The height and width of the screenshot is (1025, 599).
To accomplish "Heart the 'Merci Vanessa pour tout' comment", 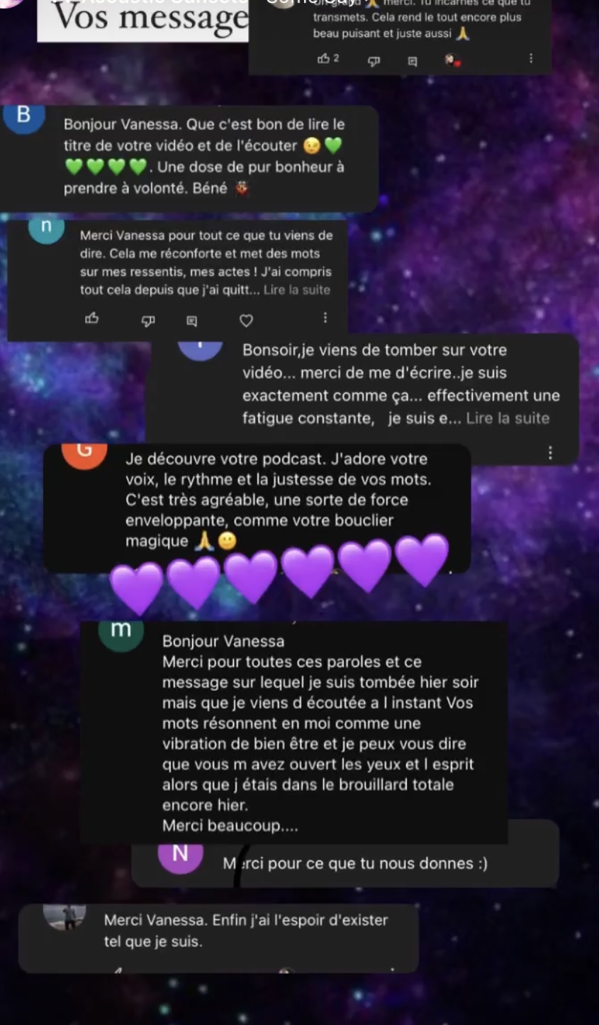I will click(x=246, y=321).
